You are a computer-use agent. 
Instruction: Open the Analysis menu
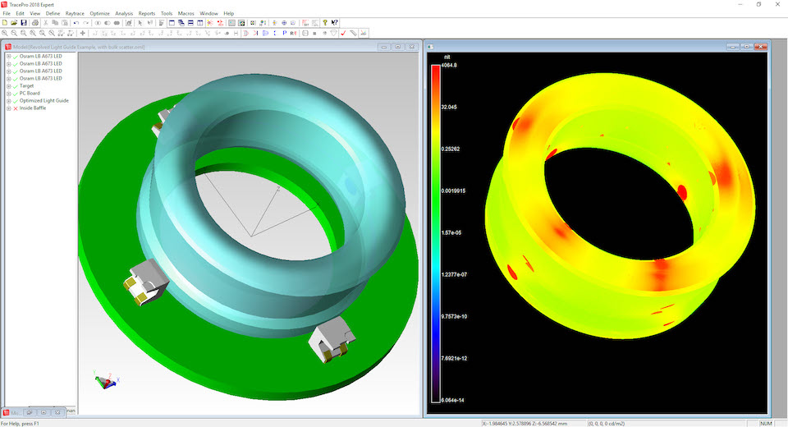pos(124,14)
